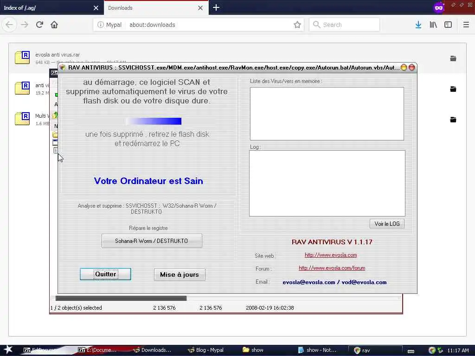Open containing folder for evosla anti virus.rar
The image size is (475, 356).
click(453, 58)
